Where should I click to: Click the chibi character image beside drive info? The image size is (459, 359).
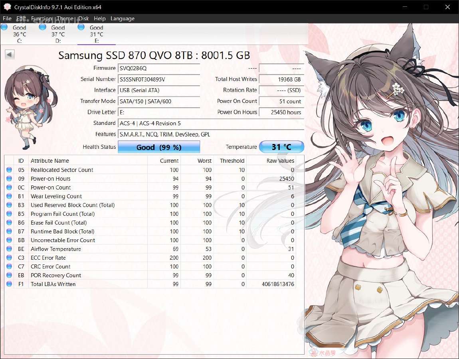coord(31,107)
